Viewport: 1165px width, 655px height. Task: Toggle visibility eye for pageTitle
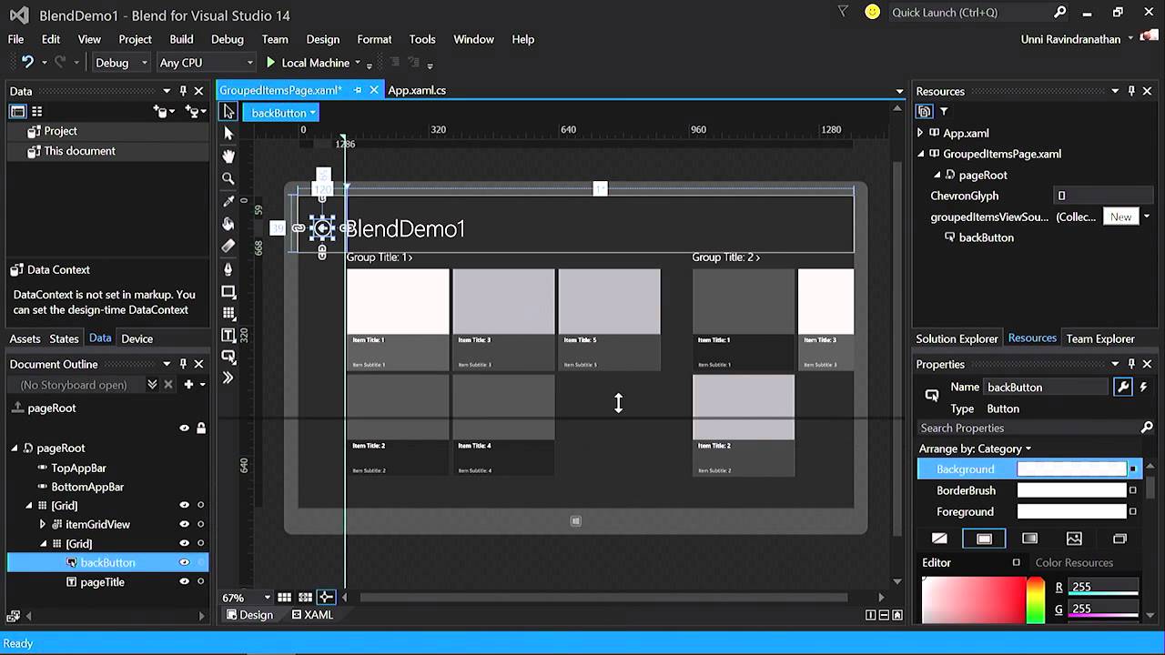click(185, 582)
